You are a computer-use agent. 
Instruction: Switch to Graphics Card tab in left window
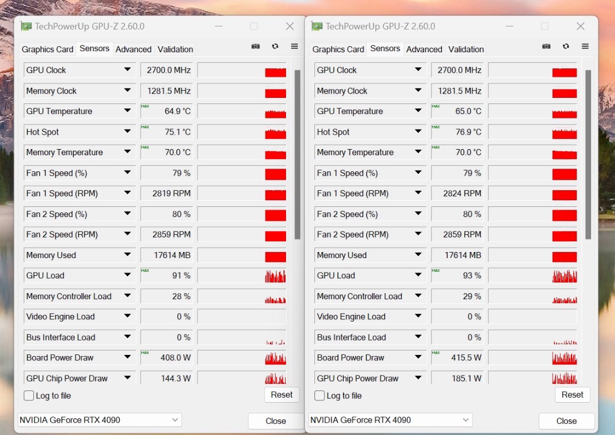click(x=47, y=50)
